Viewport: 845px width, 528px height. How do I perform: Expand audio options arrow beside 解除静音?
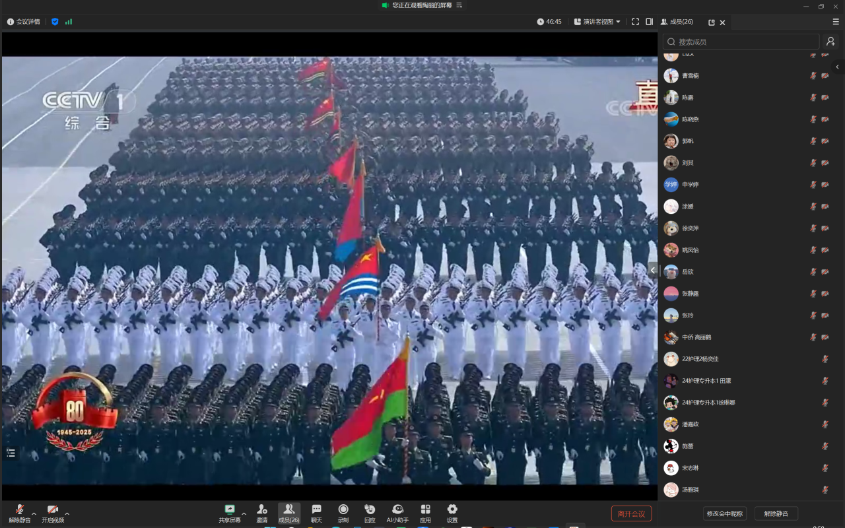(34, 513)
